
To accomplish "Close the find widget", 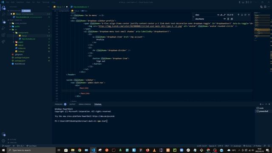I will tap(249, 15).
